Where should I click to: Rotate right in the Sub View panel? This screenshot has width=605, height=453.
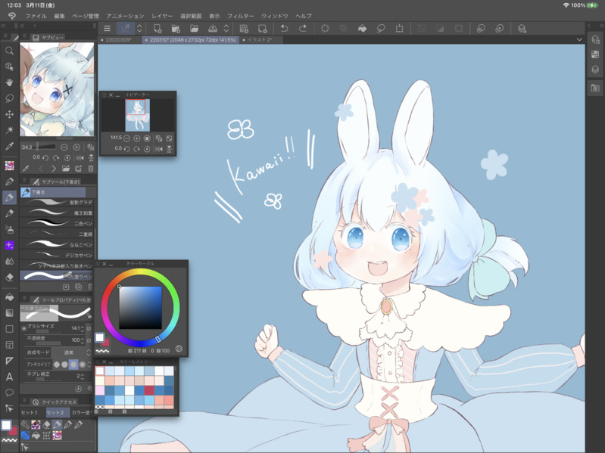point(56,157)
